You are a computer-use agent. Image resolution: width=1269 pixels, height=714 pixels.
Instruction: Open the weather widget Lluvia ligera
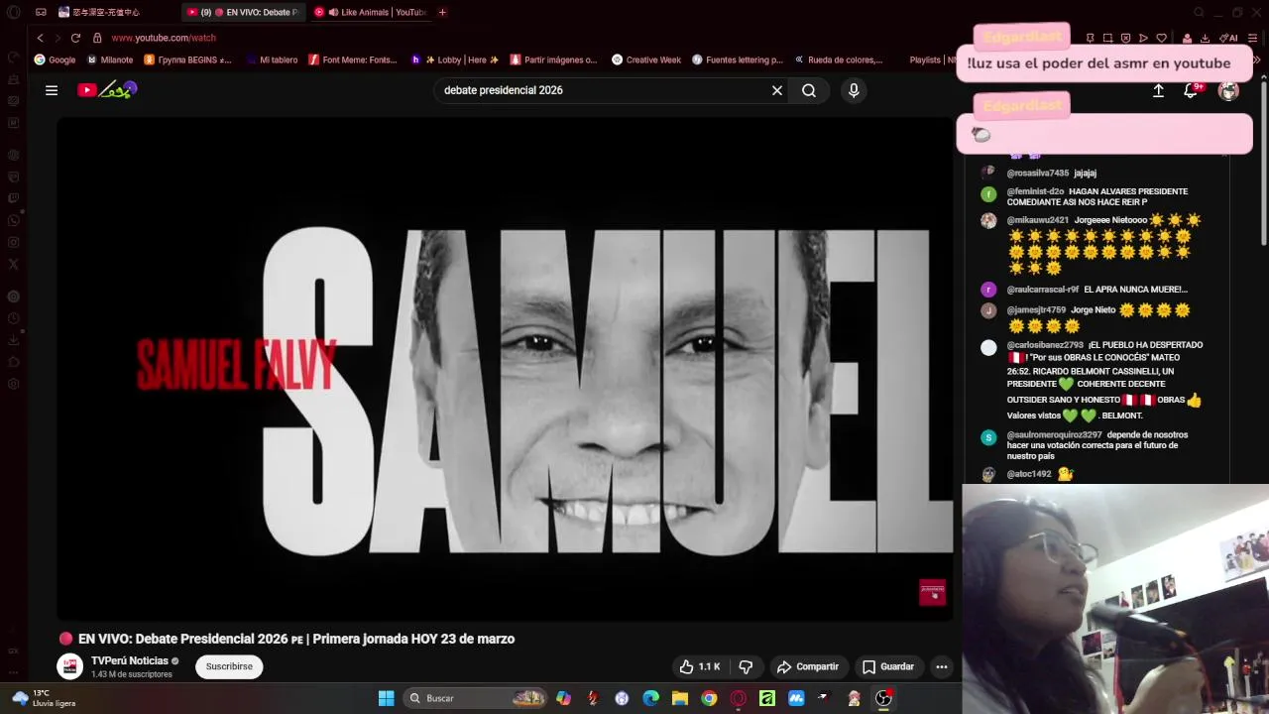coord(43,698)
